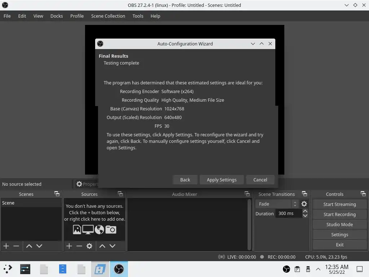Click "CPU: 5.0%, 23.23 fps" status text

pyautogui.click(x=326, y=257)
